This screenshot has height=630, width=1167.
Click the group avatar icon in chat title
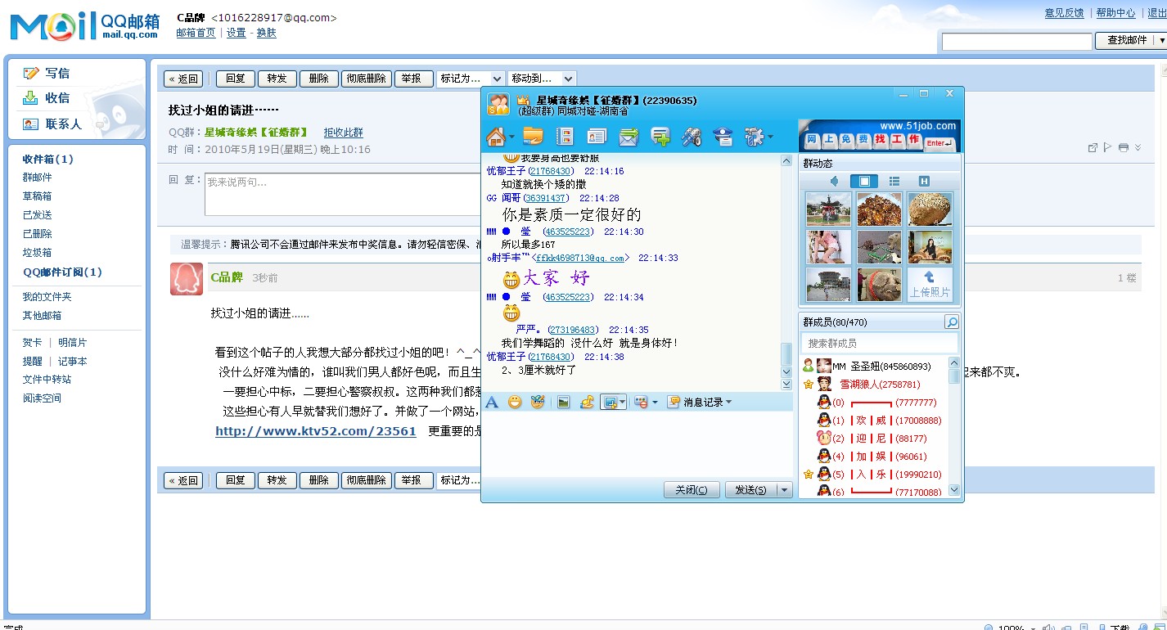tap(498, 104)
